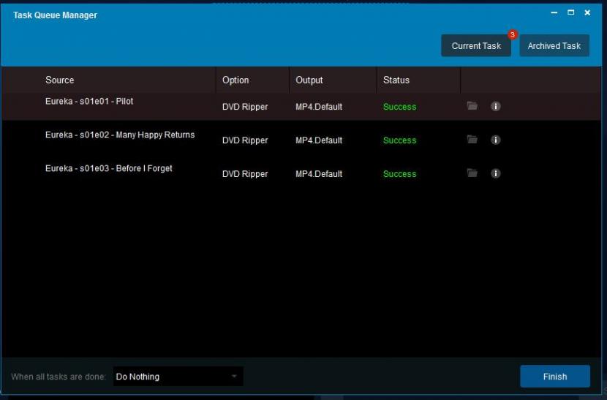Screen dimensions: 607x400
Task: Switch to the Current Task tab
Action: 475,46
